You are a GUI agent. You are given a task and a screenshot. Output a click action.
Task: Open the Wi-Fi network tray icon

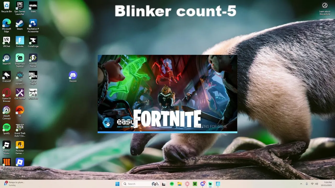312,184
